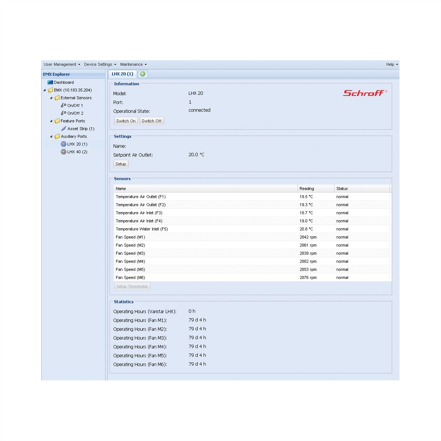Open the Help menu

pyautogui.click(x=392, y=64)
